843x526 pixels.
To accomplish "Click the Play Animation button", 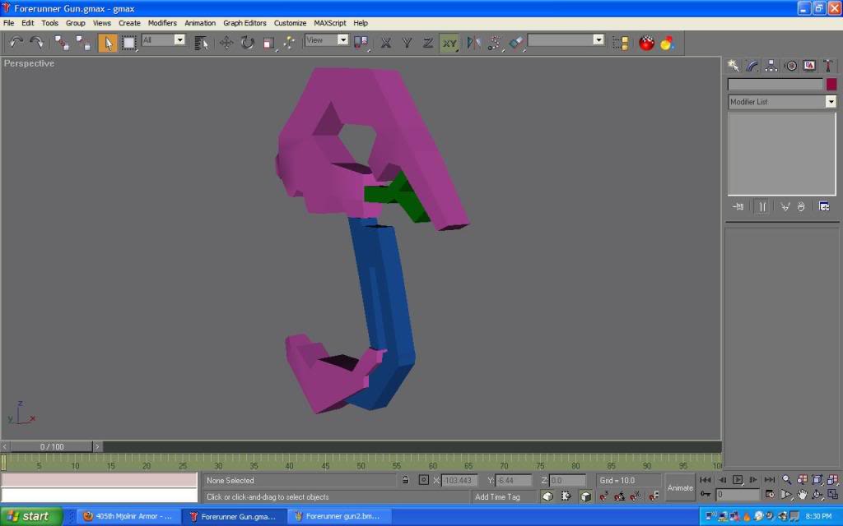I will (738, 480).
